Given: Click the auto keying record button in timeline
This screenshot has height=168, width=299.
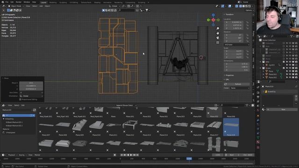Looking at the screenshot, I should [x=114, y=155].
